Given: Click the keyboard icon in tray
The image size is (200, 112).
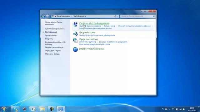Looking at the screenshot, I should (166, 109).
